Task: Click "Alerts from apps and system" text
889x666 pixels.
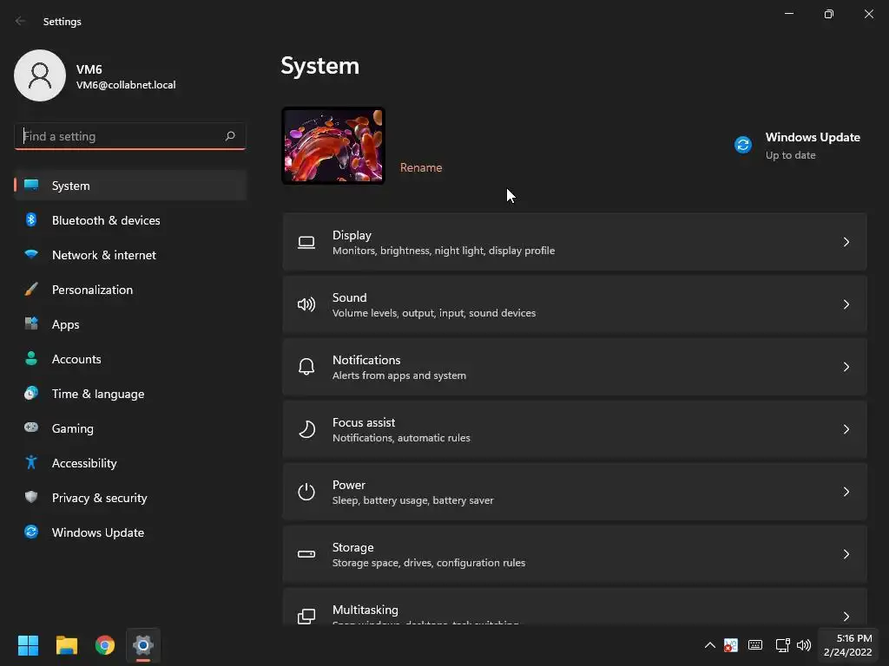Action: [399, 375]
